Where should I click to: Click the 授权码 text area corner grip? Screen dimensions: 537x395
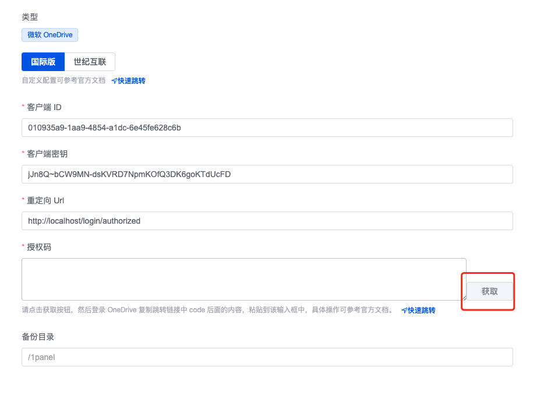pos(464,298)
